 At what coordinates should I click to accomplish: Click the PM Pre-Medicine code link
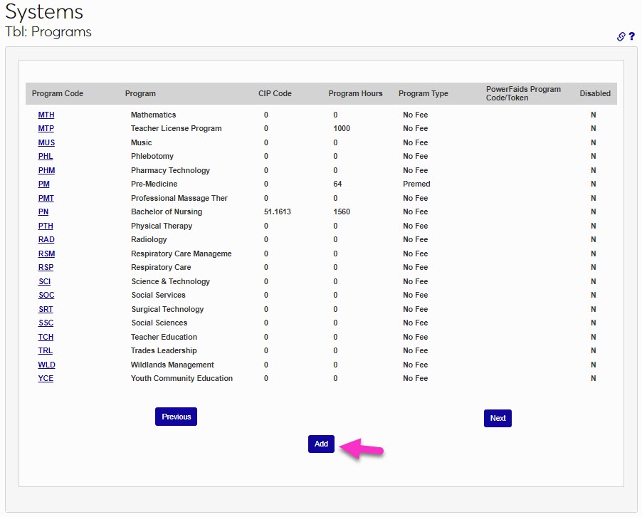44,184
